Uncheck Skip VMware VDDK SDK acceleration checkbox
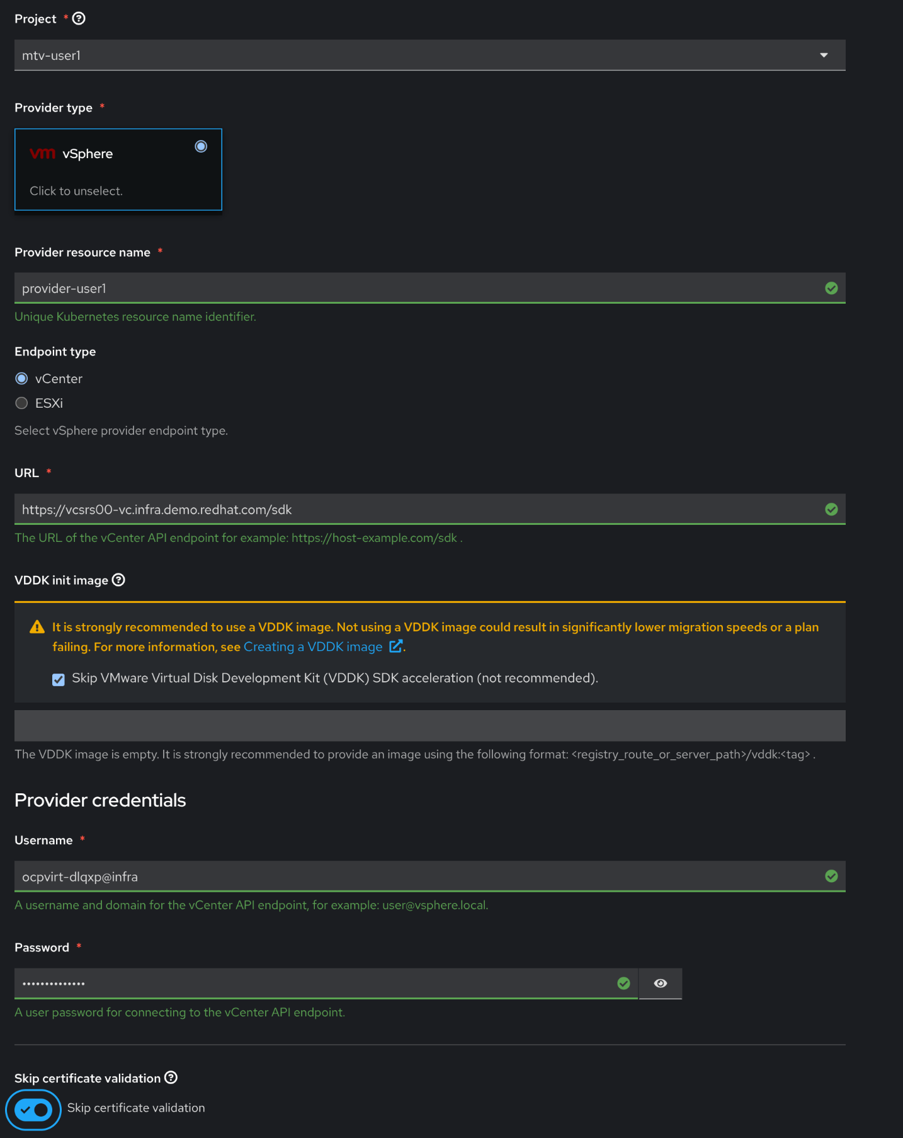 59,679
